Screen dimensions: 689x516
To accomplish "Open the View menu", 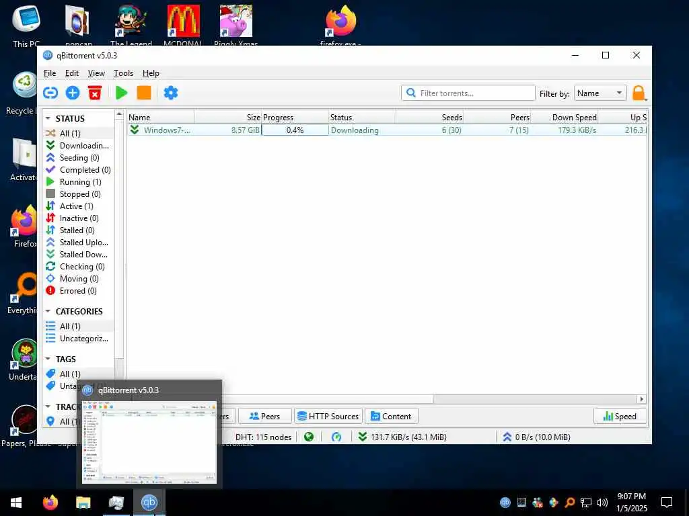I will point(96,73).
